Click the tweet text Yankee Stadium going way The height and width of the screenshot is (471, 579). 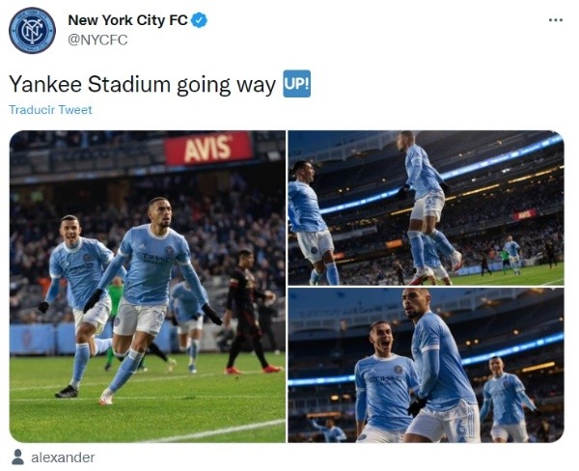[x=142, y=84]
